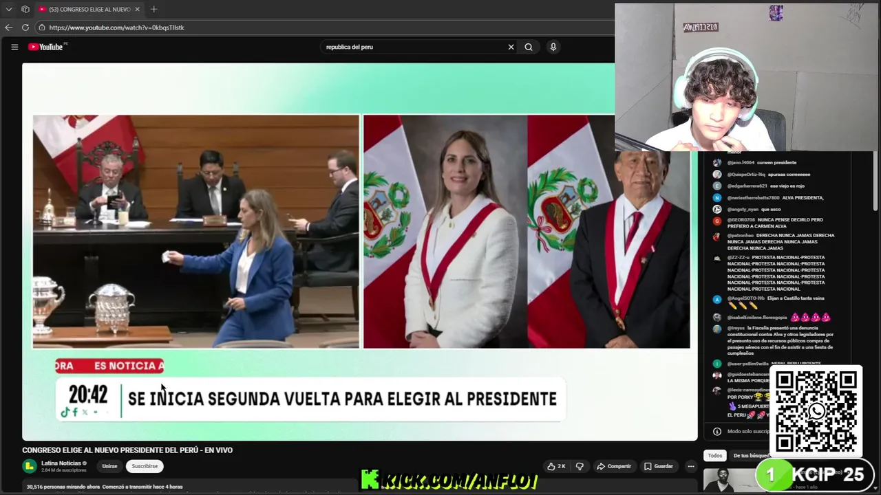Click chat user @jano.l4064 avatar
Image resolution: width=881 pixels, height=495 pixels.
tap(717, 163)
